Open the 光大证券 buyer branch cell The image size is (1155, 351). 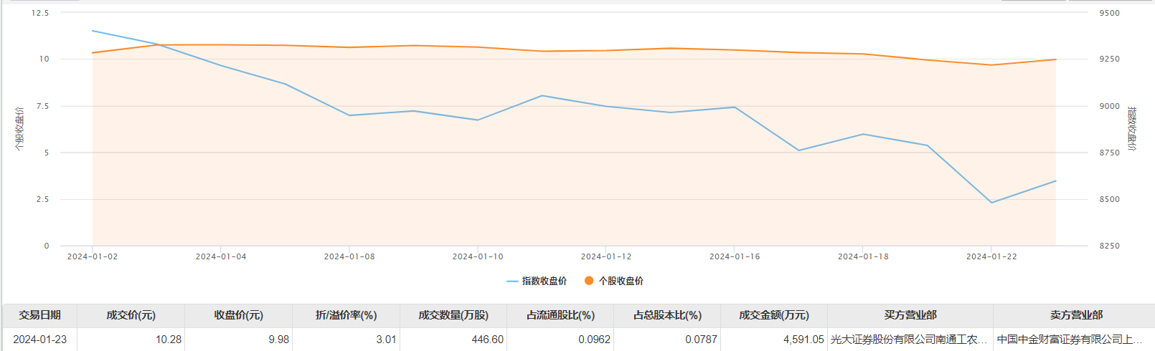tap(908, 340)
